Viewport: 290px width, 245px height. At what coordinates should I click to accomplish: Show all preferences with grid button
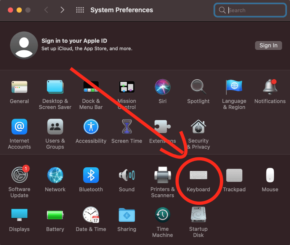[80, 10]
